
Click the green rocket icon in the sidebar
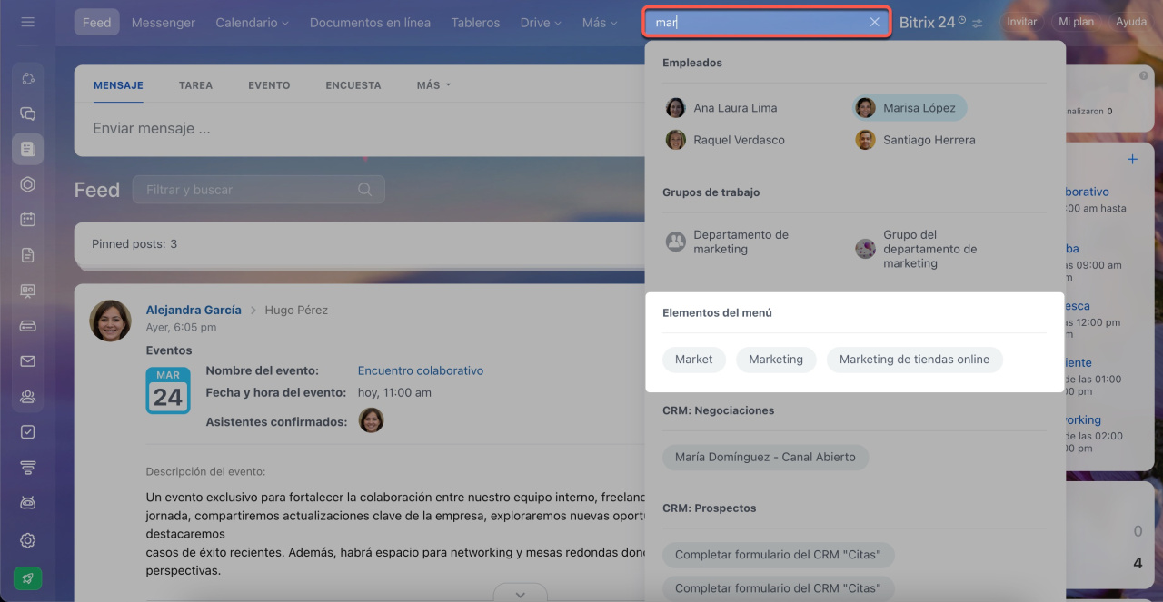pos(27,578)
